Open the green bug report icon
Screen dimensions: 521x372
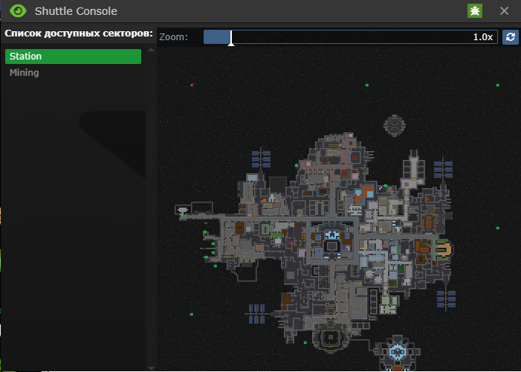474,11
